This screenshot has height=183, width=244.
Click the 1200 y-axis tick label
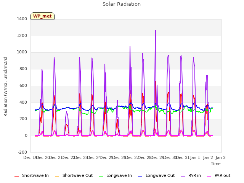coord(22,35)
